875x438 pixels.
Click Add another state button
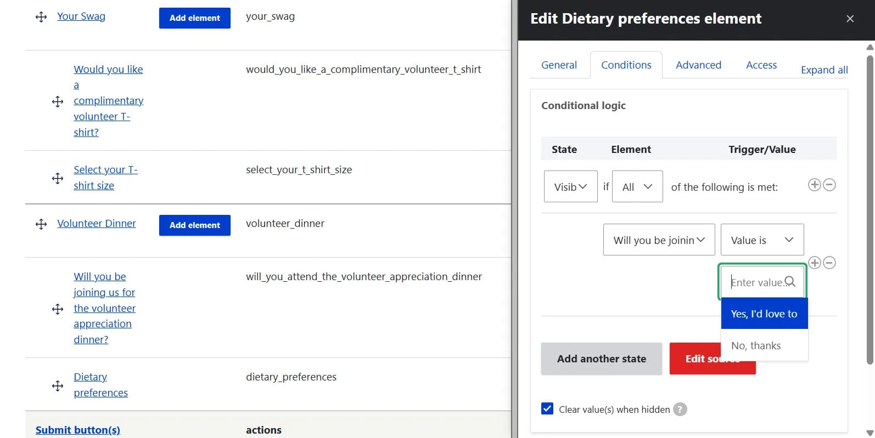tap(602, 359)
